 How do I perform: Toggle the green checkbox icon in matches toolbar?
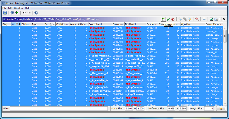coord(211,19)
